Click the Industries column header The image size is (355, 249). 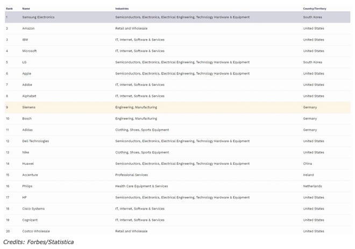(x=122, y=9)
